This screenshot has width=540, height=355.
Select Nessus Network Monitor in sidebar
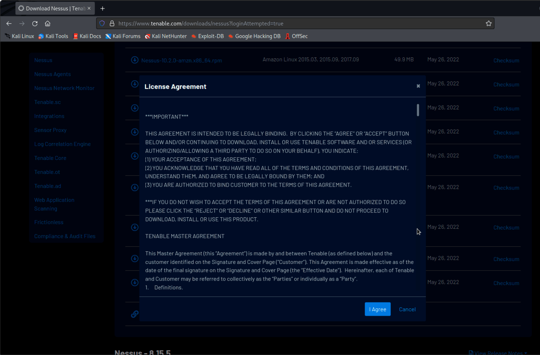pyautogui.click(x=64, y=88)
